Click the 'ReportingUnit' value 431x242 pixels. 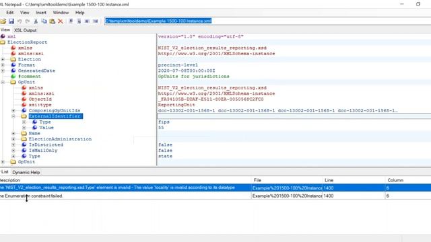click(x=176, y=105)
